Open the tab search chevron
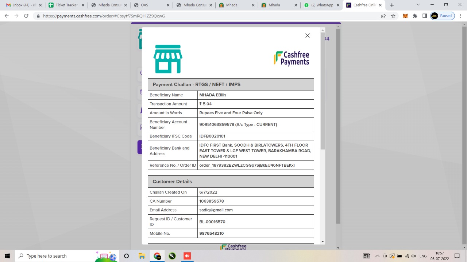 (418, 5)
